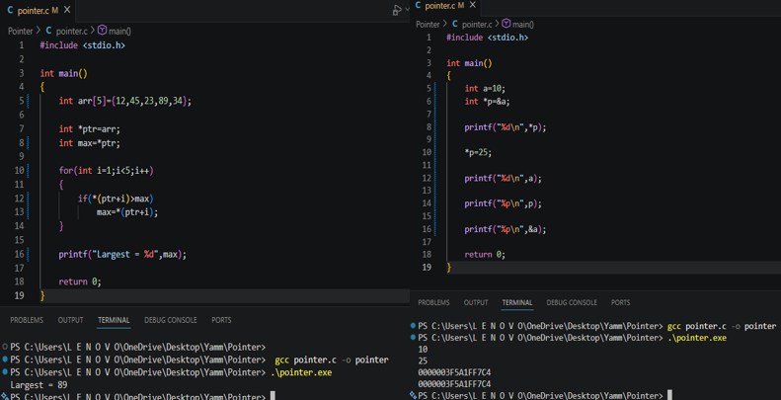
Task: Click the output '10' in the right terminal
Action: pyautogui.click(x=424, y=350)
